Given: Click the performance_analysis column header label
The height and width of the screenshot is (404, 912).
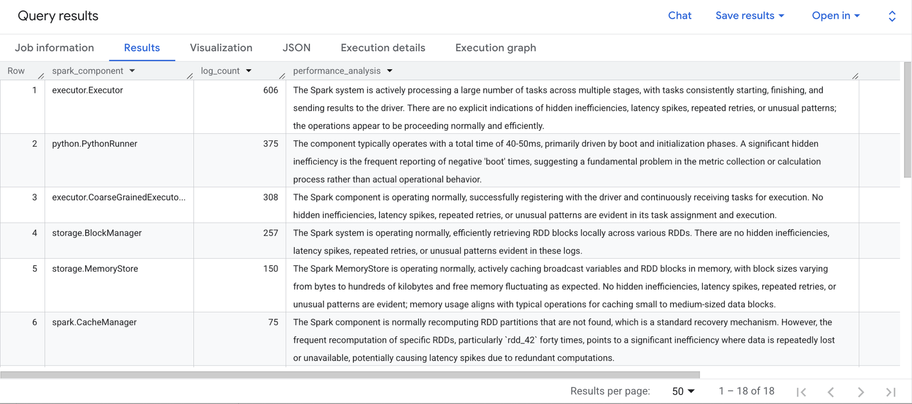Looking at the screenshot, I should (x=337, y=71).
